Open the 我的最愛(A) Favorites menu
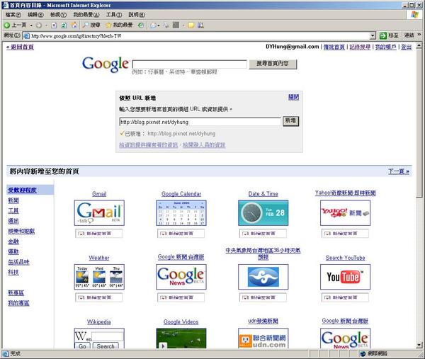The image size is (425, 359). 86,15
